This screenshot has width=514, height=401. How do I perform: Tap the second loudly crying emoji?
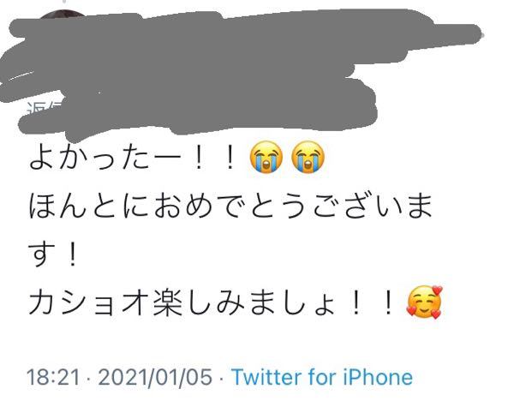[x=308, y=157]
